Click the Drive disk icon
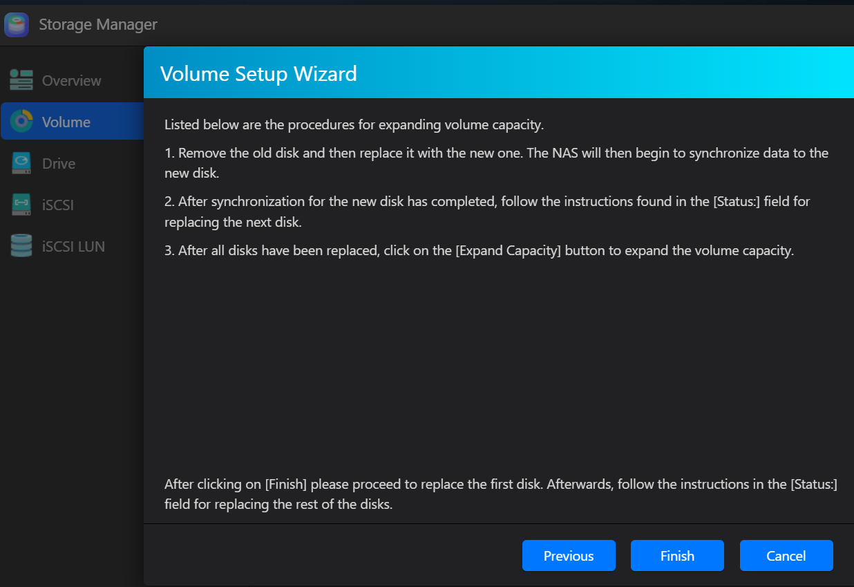This screenshot has height=587, width=854. (21, 163)
